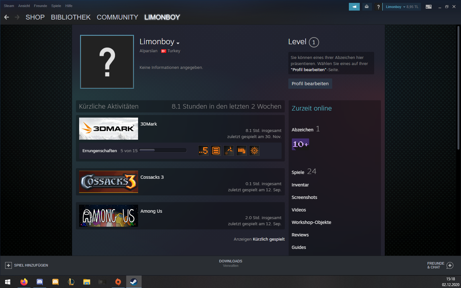
Task: Select the fourth 3DMark achievement icon
Action: click(242, 151)
